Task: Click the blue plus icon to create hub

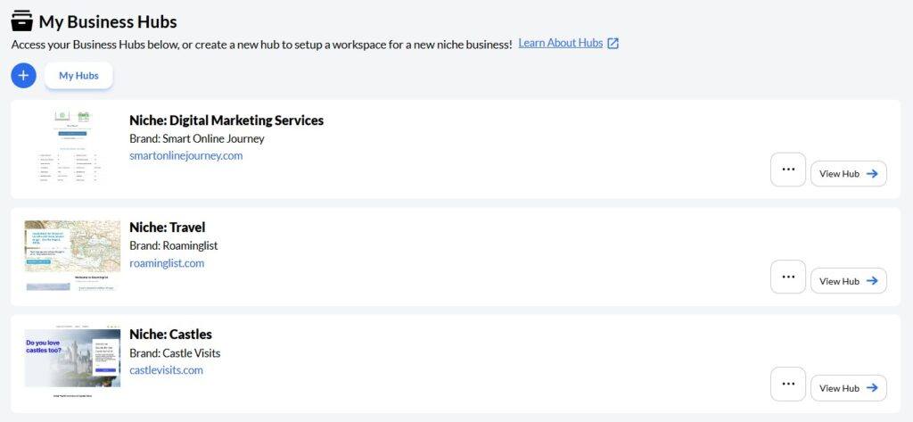Action: pos(23,76)
